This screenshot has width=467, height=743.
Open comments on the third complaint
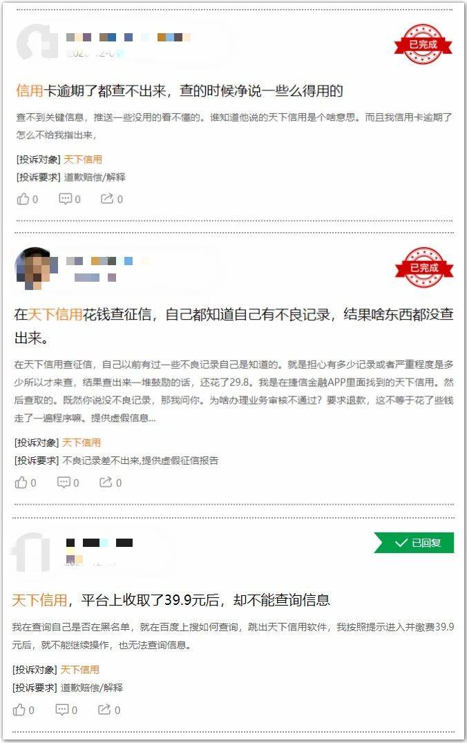click(66, 709)
